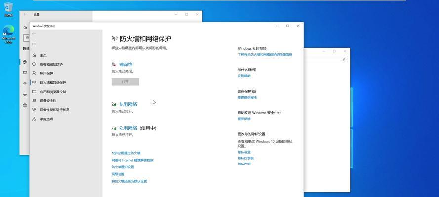Click 更改你的隐私设置 heading
The image size is (439, 197).
pyautogui.click(x=251, y=134)
